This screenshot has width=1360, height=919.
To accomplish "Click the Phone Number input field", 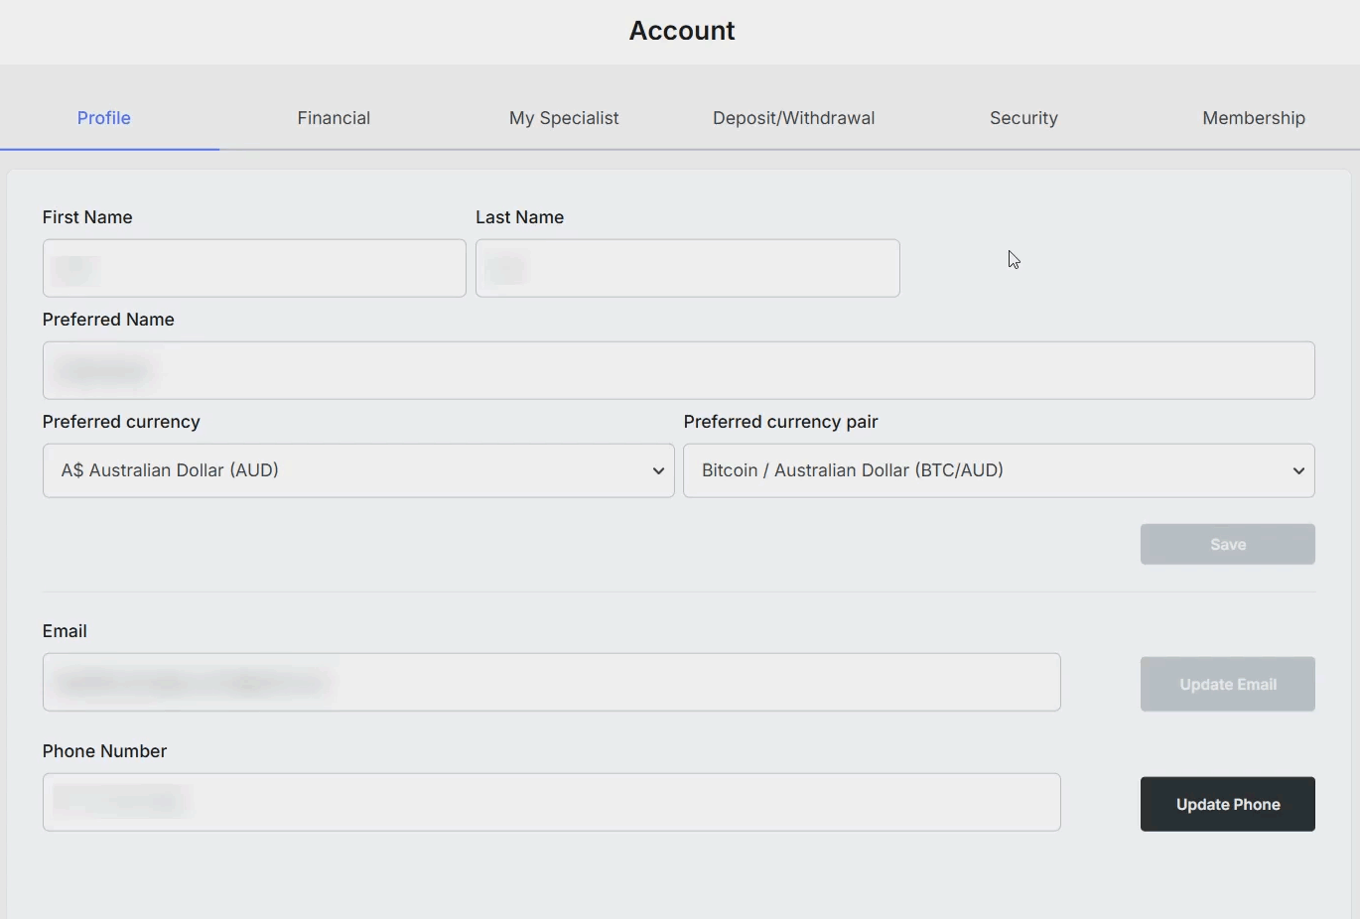I will (x=552, y=802).
